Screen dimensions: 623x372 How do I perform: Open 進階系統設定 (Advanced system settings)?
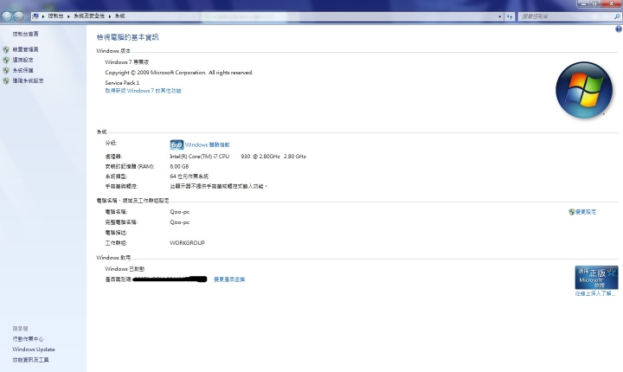[28, 80]
